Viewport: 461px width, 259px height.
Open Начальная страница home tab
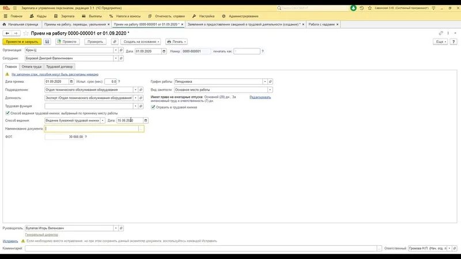pyautogui.click(x=21, y=24)
